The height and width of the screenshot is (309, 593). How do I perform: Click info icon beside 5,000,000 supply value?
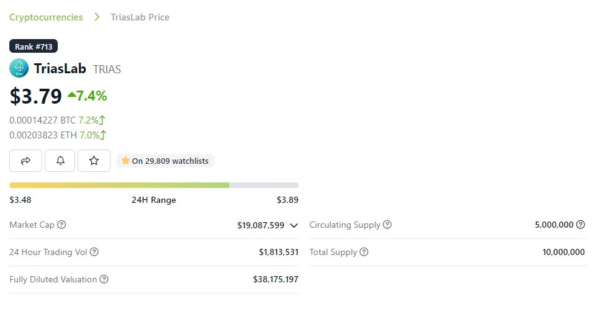(581, 225)
